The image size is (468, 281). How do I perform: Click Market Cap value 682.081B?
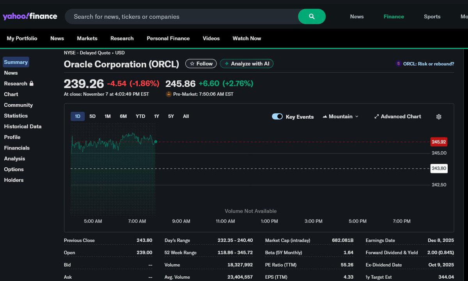[342, 241]
